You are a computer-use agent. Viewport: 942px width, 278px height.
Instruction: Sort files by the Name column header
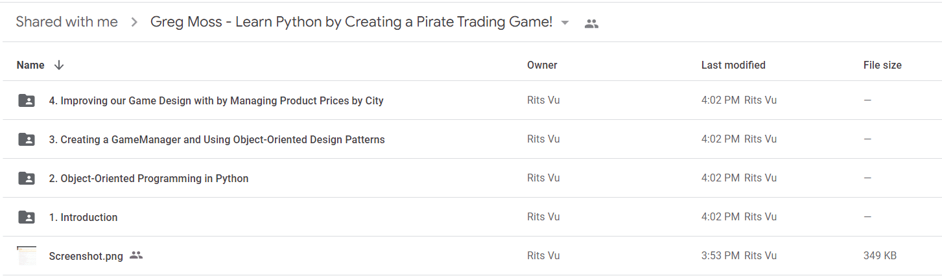click(30, 65)
